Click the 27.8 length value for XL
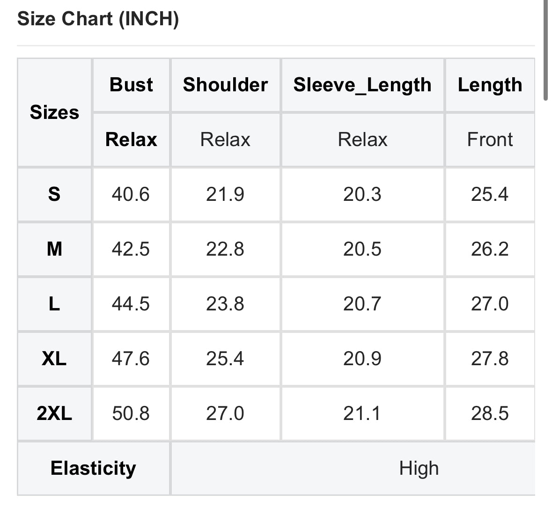Image resolution: width=552 pixels, height=508 pixels. tap(490, 359)
